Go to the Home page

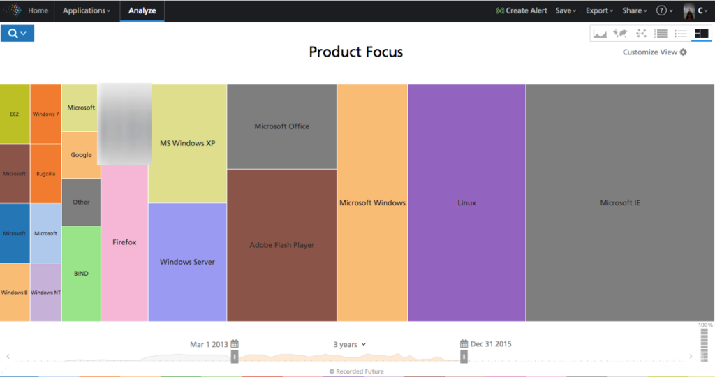38,10
